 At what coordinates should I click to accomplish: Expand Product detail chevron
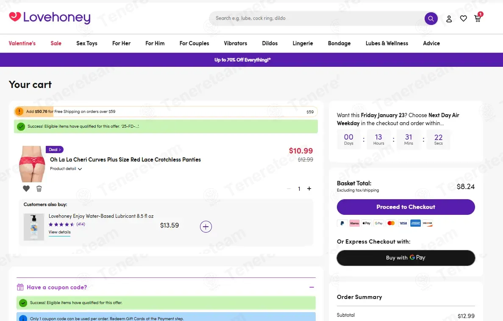tap(80, 169)
